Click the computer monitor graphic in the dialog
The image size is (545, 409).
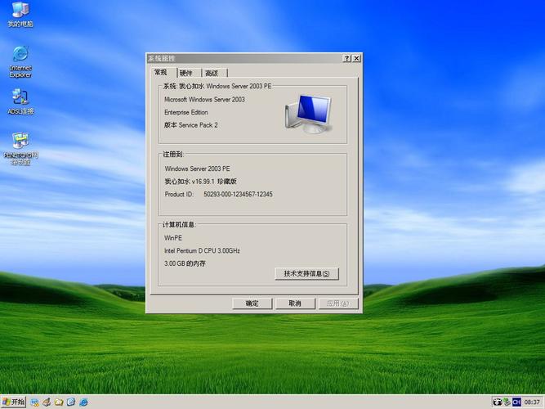308,114
